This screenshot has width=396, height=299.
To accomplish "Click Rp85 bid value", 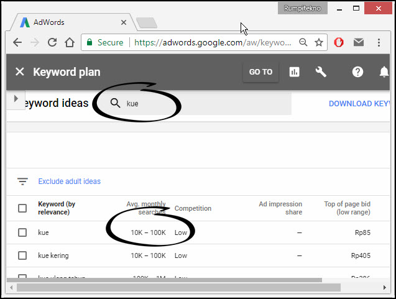I will [x=362, y=232].
